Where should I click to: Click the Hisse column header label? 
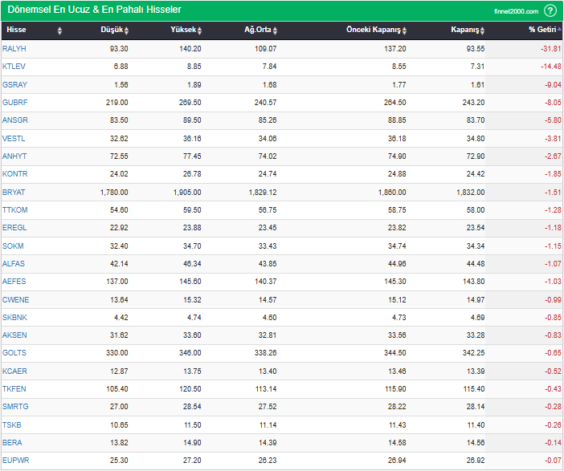point(16,30)
